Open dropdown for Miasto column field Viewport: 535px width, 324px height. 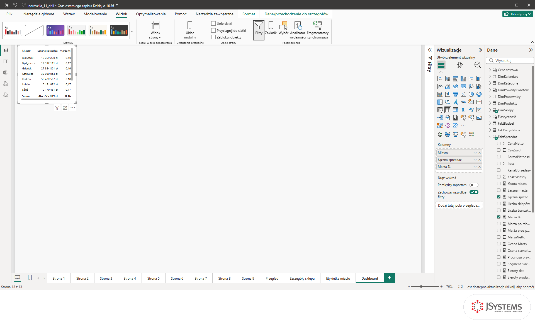(475, 153)
